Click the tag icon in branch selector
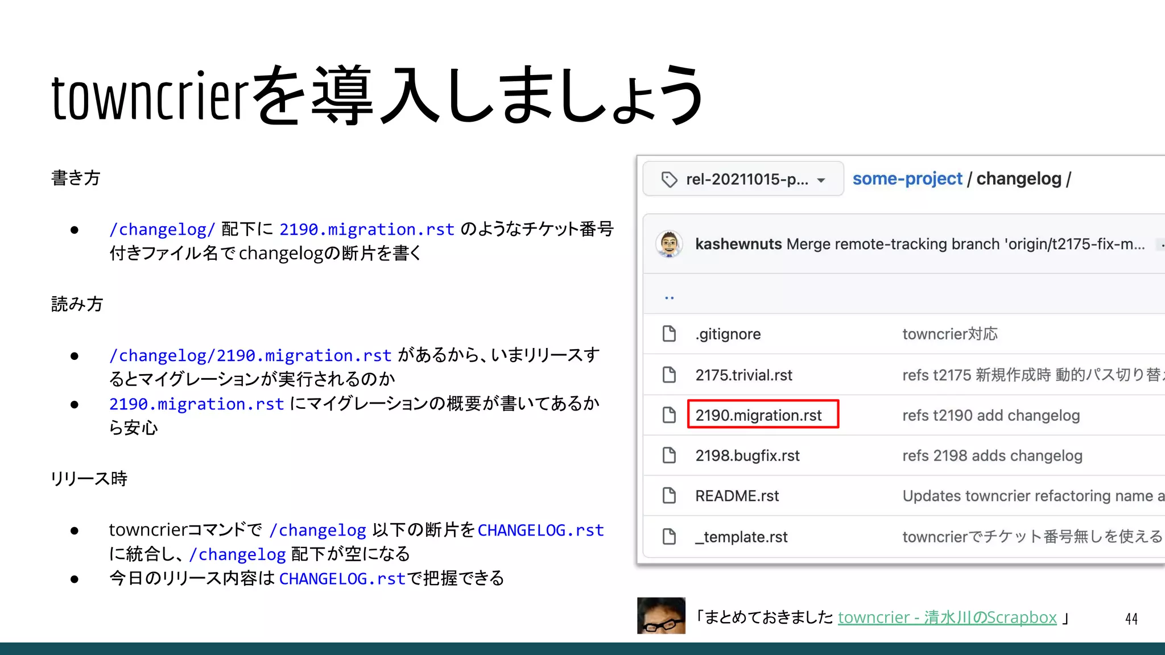Image resolution: width=1165 pixels, height=655 pixels. pos(669,180)
